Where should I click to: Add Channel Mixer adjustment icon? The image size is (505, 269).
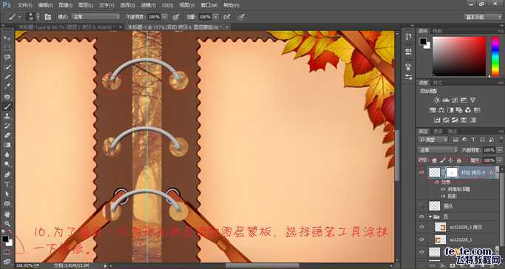point(468,110)
